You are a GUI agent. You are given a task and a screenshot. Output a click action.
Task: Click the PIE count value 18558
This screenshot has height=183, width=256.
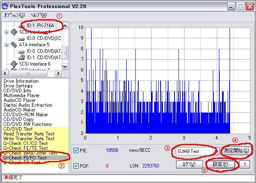[112, 150]
